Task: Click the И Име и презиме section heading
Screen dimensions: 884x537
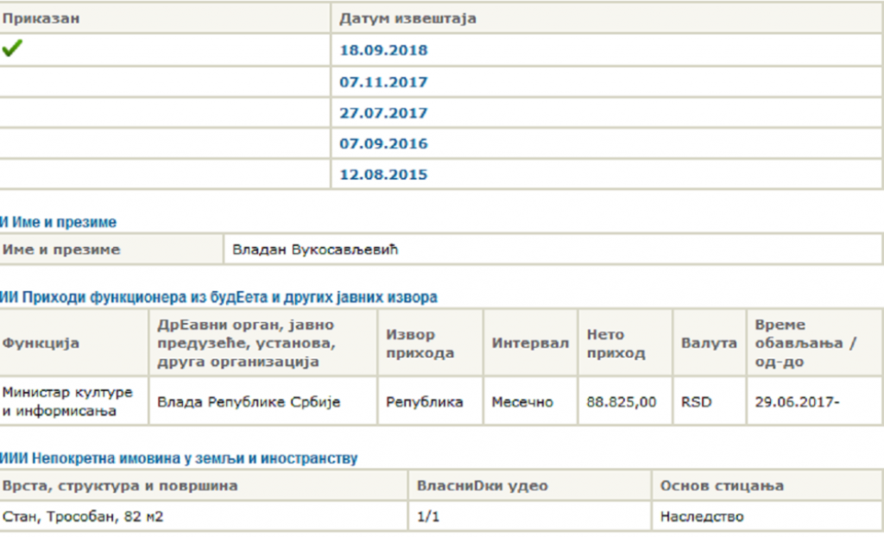Action: 59,223
